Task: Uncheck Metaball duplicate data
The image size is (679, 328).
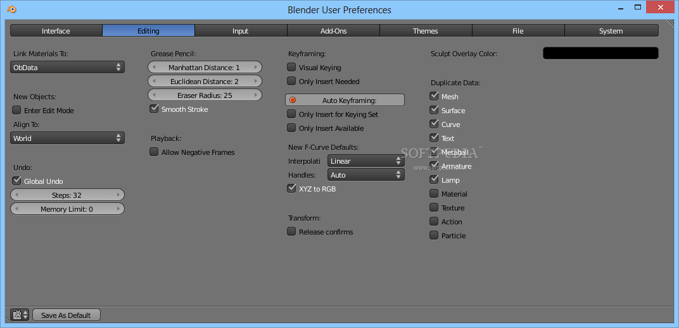Action: 434,152
